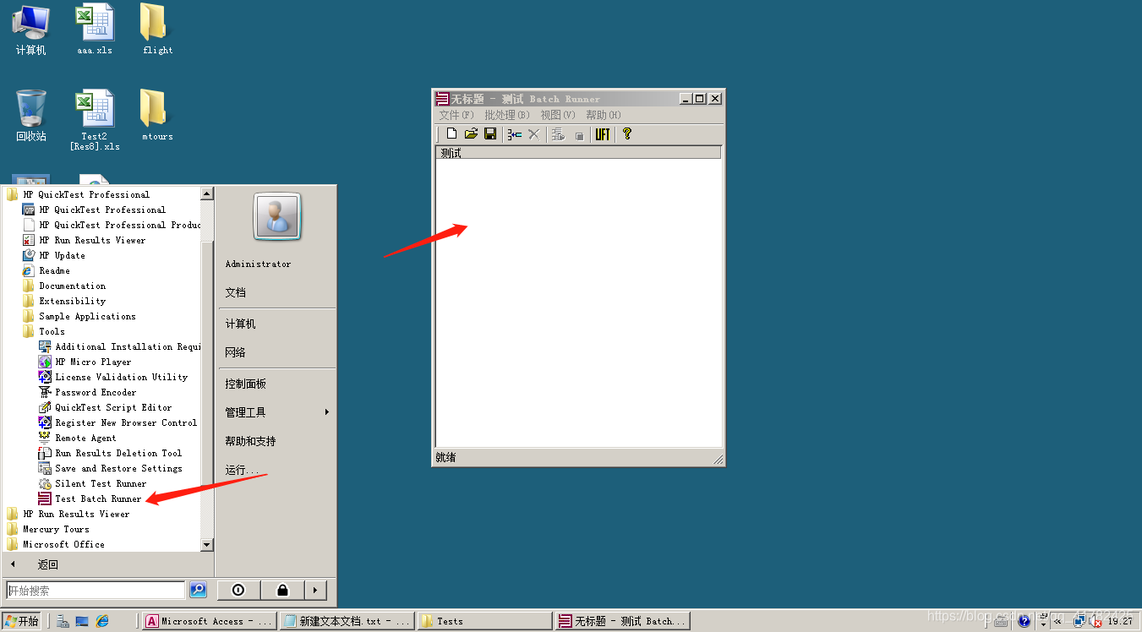The height and width of the screenshot is (632, 1142).
Task: Expand the Mercury Tours folder
Action: (47, 529)
